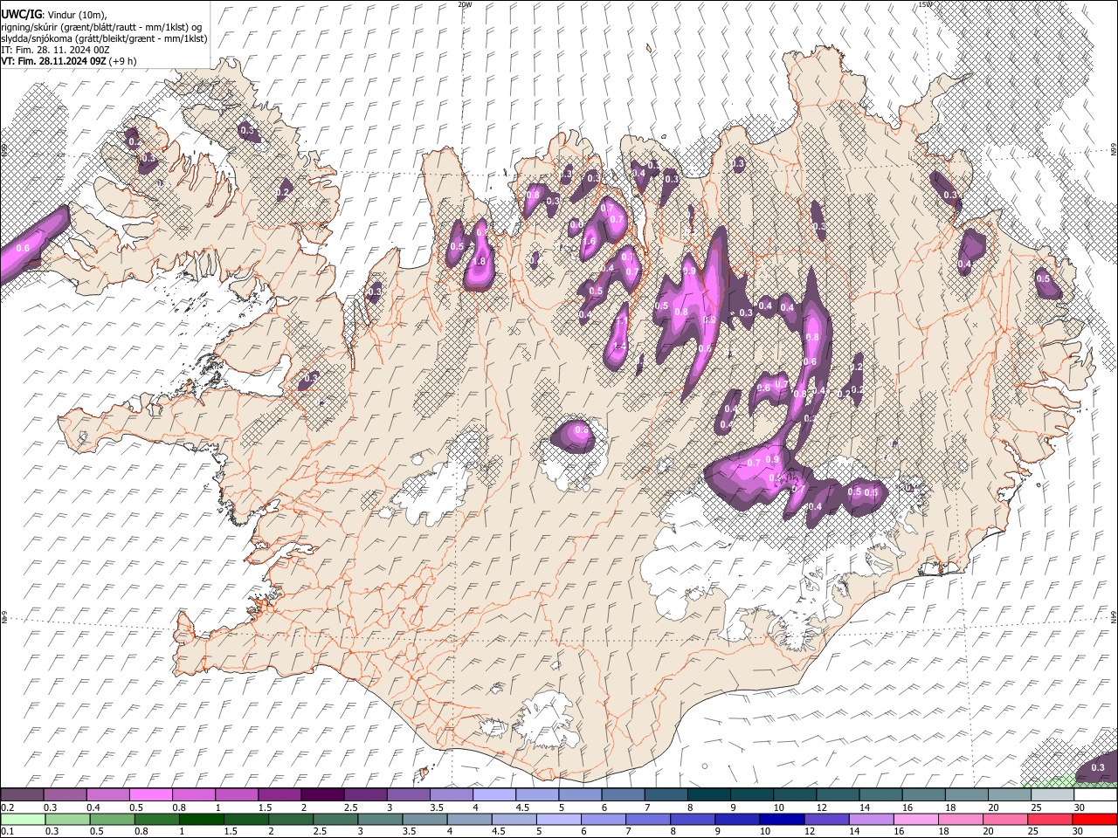1118x838 pixels.
Task: Select the 0.5 green swatch in bottom legend row
Action: point(112,819)
